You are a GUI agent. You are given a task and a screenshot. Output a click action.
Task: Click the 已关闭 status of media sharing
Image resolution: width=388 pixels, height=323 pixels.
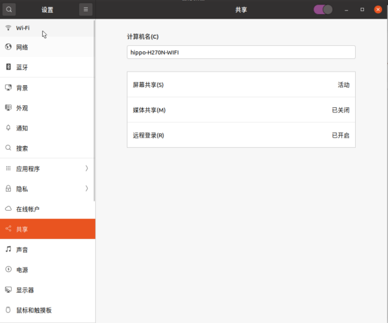[341, 110]
